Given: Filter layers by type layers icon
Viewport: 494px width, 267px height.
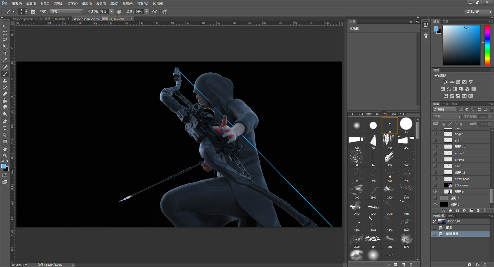Looking at the screenshot, I should click(473, 110).
